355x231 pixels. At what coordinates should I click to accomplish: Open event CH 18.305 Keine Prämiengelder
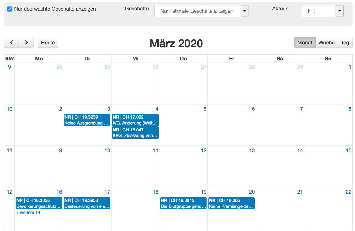point(232,203)
